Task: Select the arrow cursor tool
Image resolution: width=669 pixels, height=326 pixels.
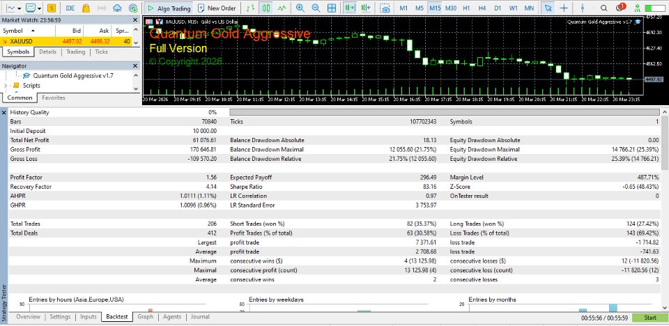Action: (x=548, y=8)
